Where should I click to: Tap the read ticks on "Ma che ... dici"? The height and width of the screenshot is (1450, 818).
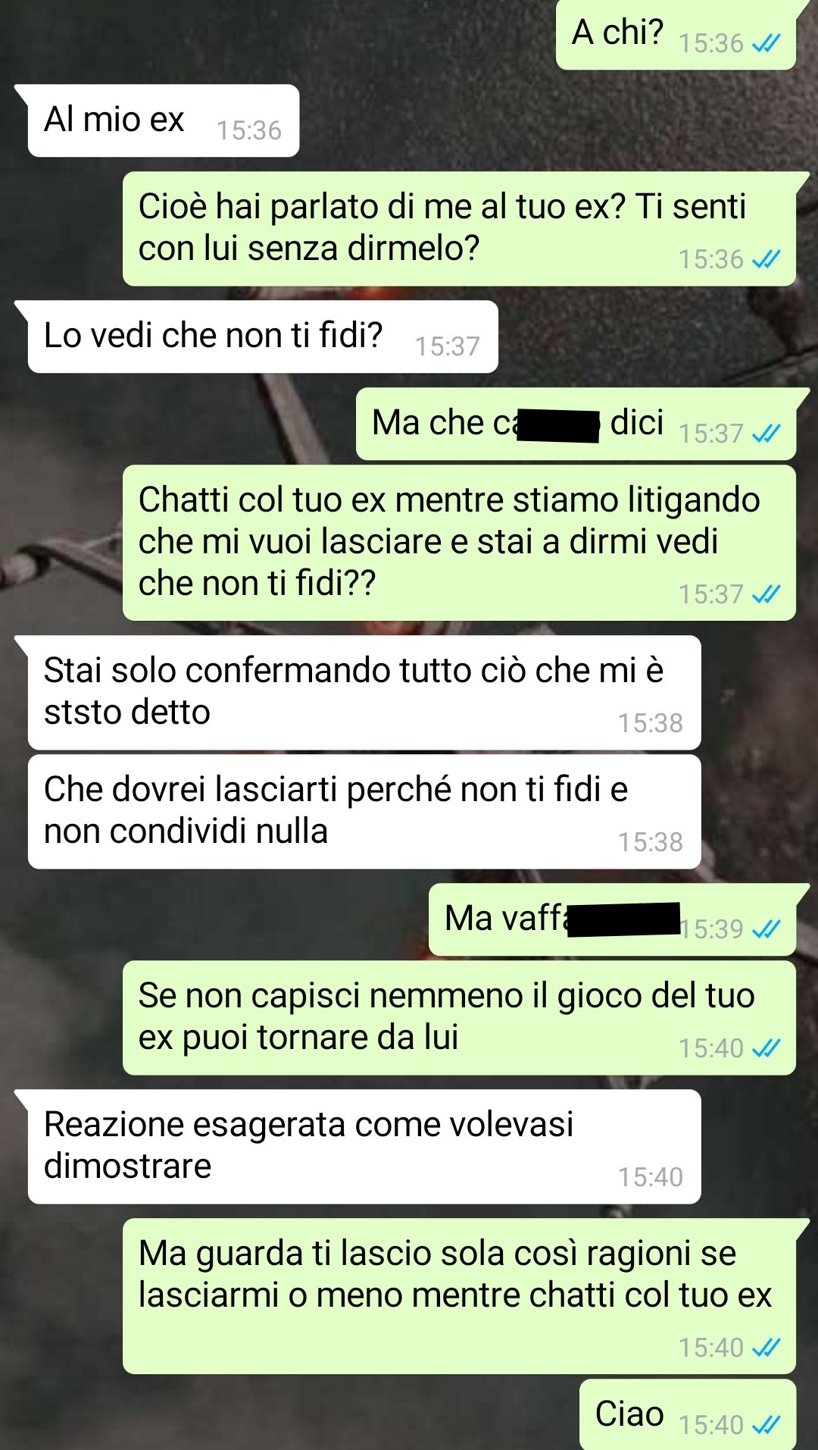click(766, 434)
